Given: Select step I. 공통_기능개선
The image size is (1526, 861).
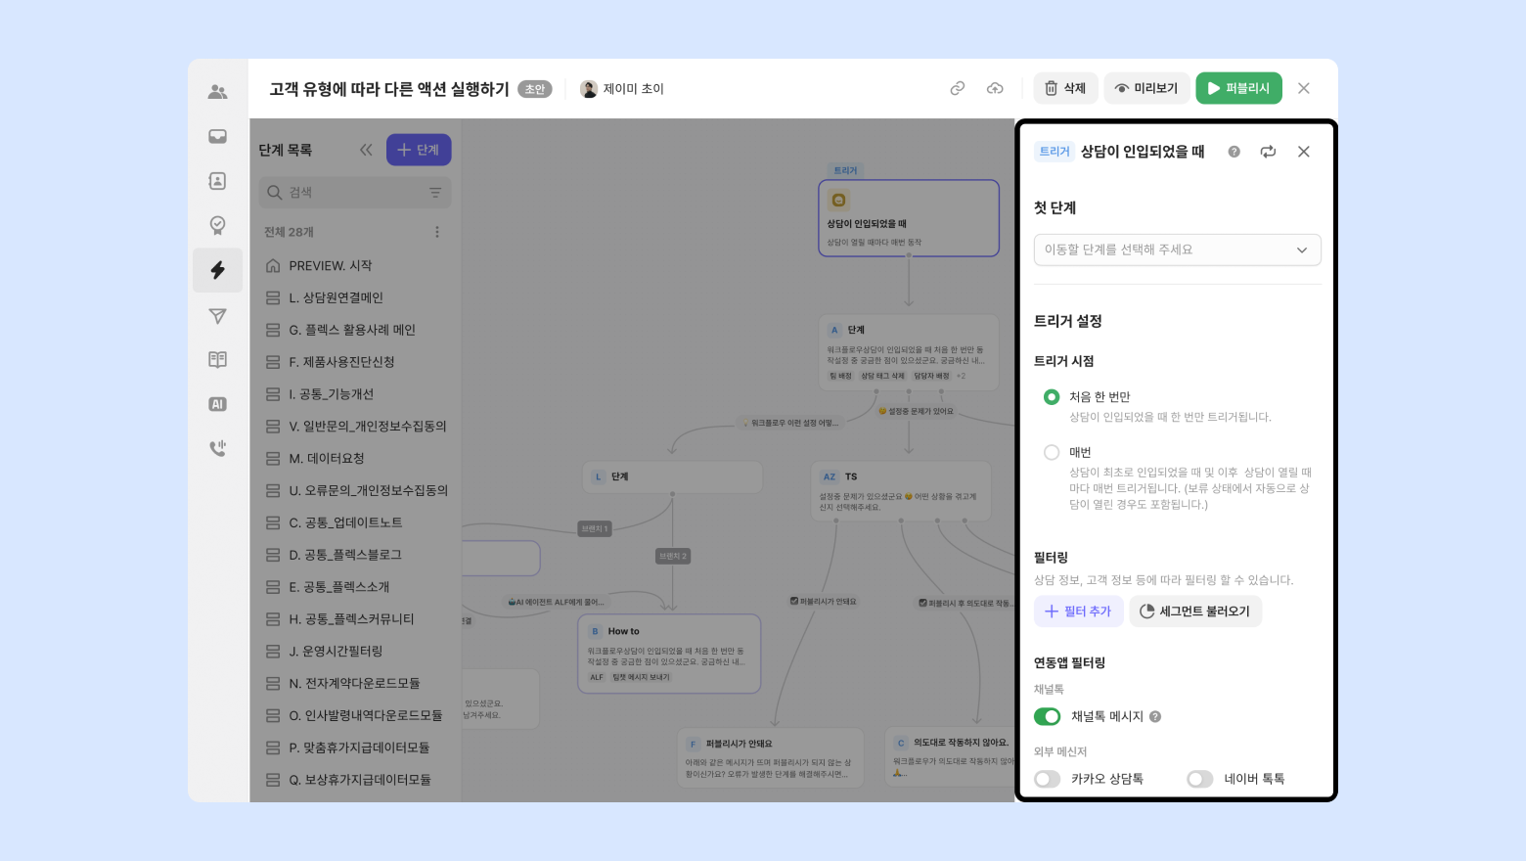Looking at the screenshot, I should pyautogui.click(x=355, y=394).
